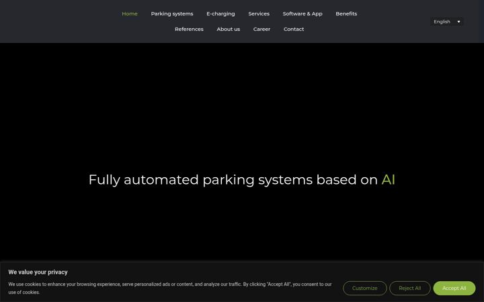Image resolution: width=484 pixels, height=302 pixels.
Task: Open the Home navigation link
Action: (130, 13)
